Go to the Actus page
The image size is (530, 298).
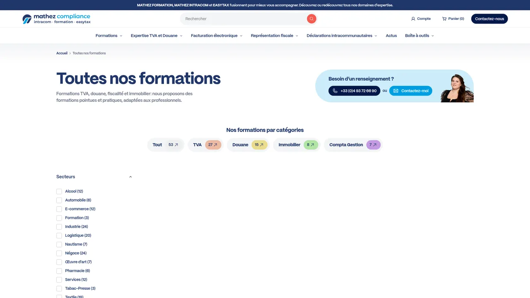tap(391, 36)
